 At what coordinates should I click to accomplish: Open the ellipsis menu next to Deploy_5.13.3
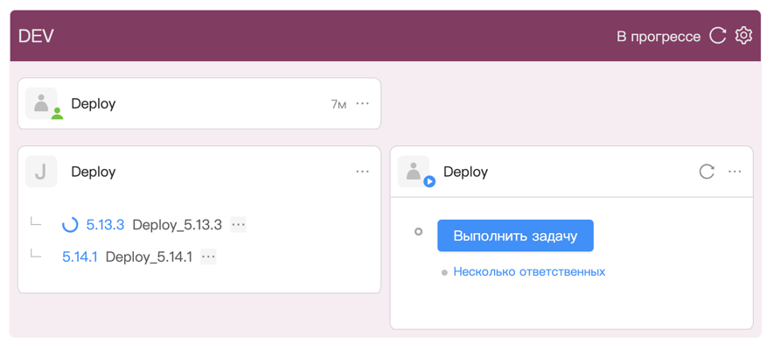pos(238,225)
